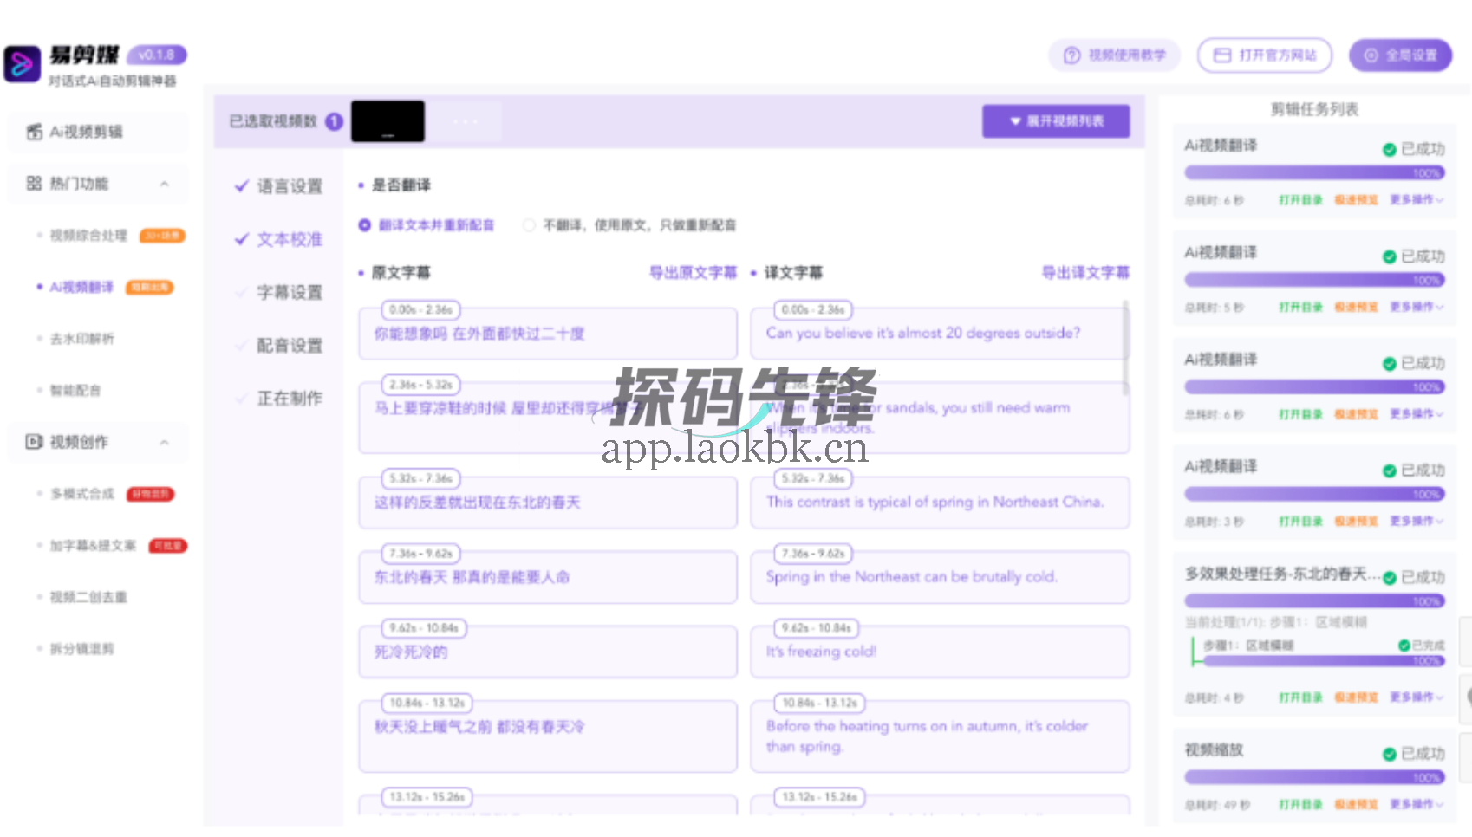Open the 视频综合处理 feature
Image resolution: width=1472 pixels, height=837 pixels.
[87, 235]
